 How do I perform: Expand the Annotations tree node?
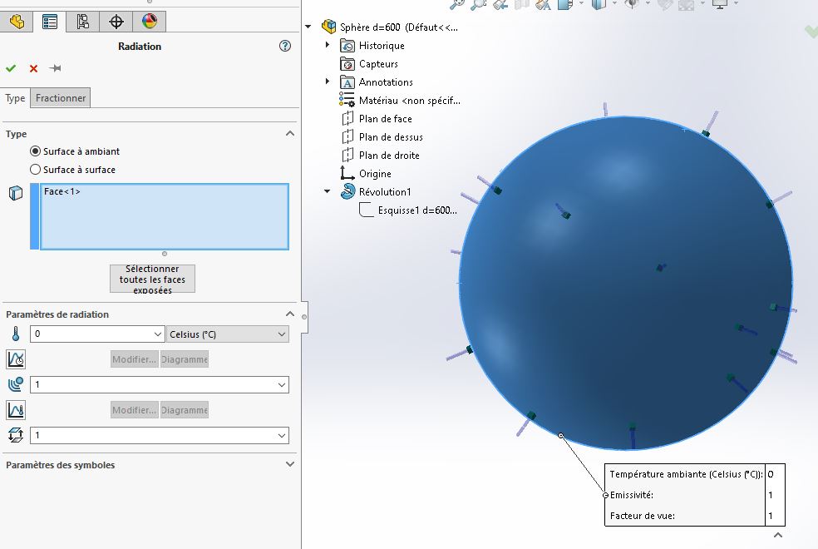327,82
